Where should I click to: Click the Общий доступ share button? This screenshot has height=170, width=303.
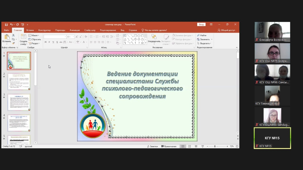coord(226,30)
